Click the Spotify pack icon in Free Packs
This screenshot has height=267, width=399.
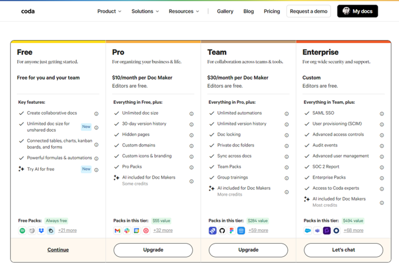(22, 230)
